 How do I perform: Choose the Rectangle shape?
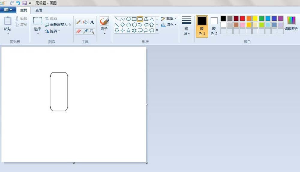coord(134,19)
